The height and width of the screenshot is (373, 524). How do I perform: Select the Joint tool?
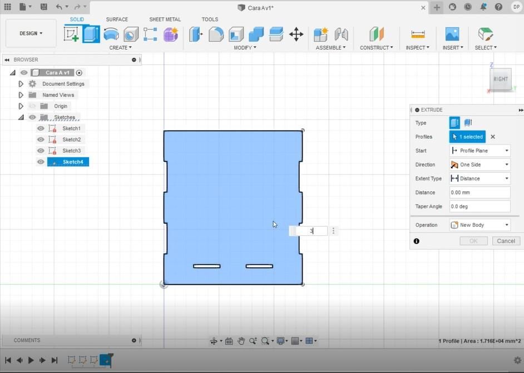(341, 34)
